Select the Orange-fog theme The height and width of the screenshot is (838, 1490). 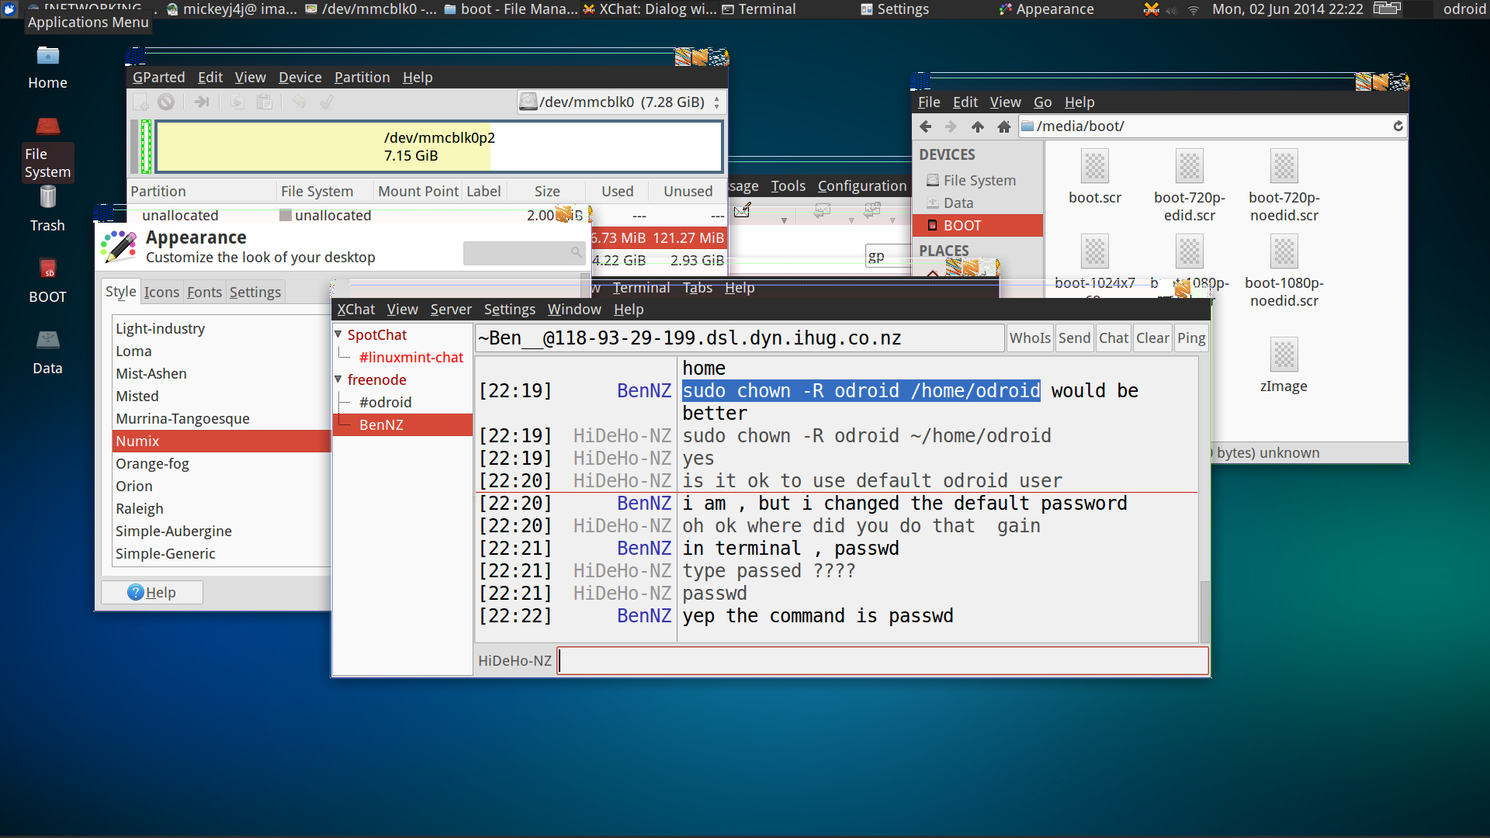[x=221, y=463]
